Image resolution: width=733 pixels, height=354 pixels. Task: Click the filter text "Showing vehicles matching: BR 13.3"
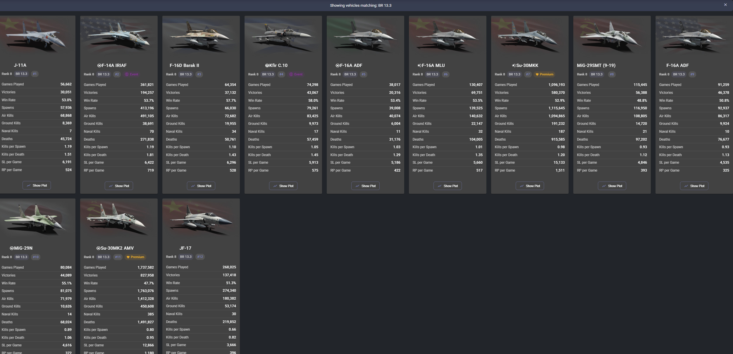coord(361,6)
